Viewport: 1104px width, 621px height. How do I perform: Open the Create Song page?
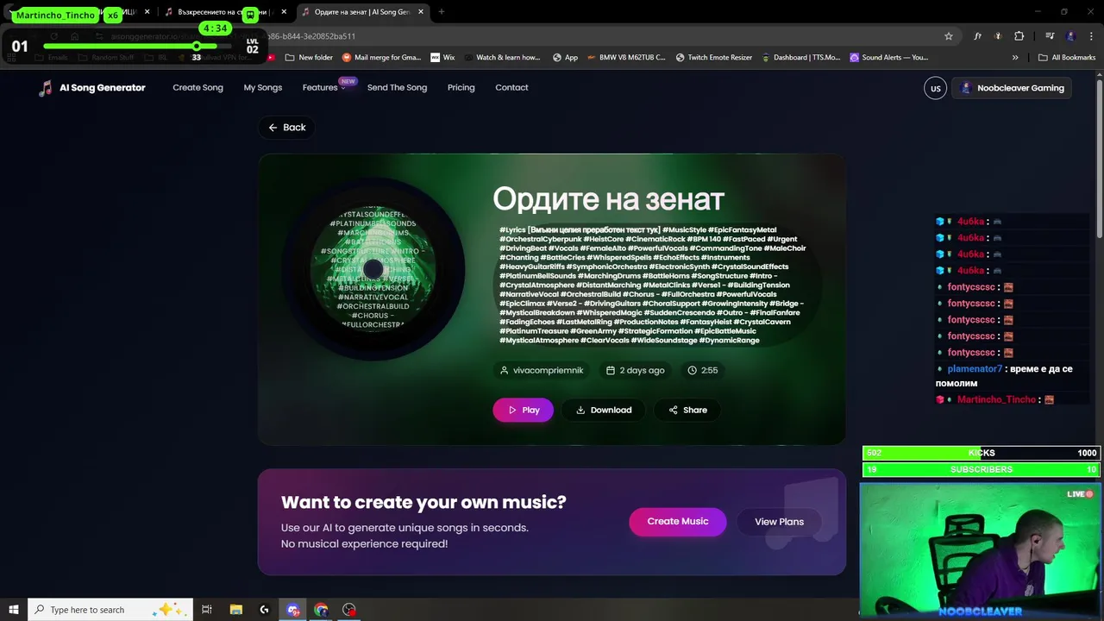point(198,88)
